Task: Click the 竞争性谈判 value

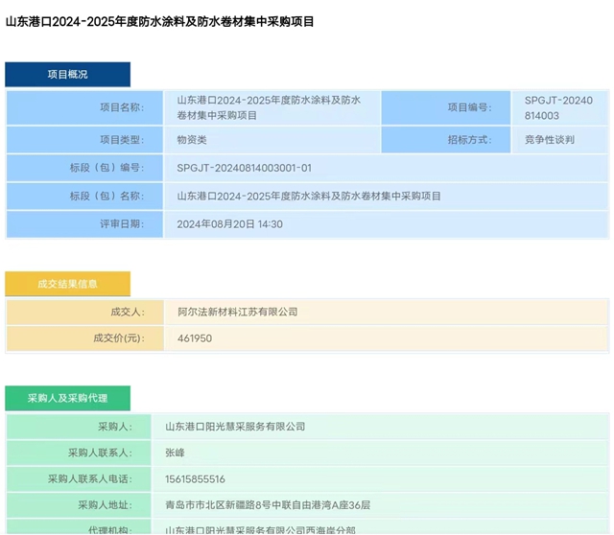Action: (550, 140)
